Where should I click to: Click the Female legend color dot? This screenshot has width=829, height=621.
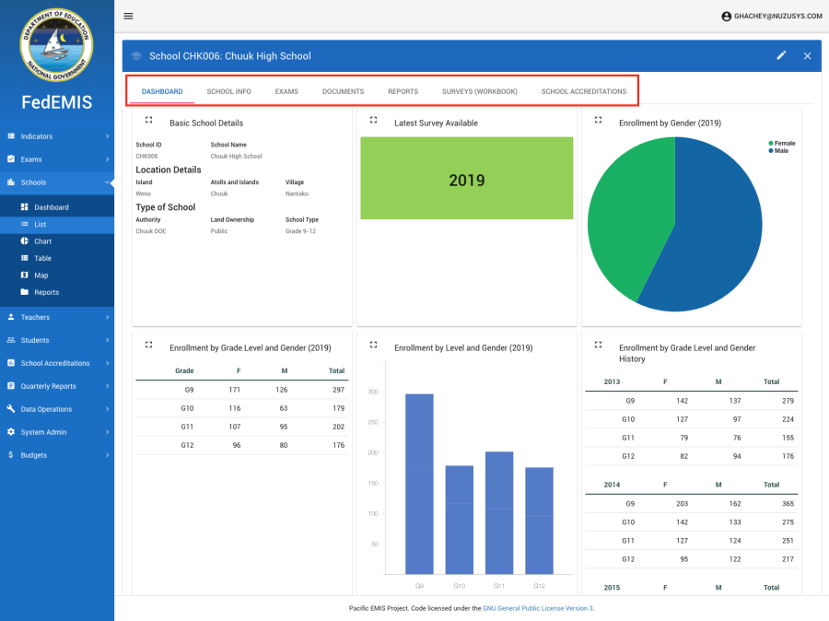(771, 144)
